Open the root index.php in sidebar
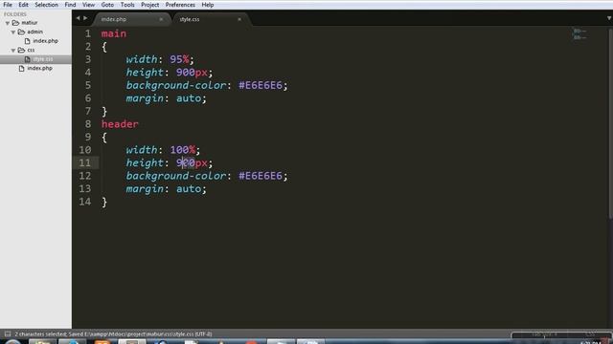The width and height of the screenshot is (613, 344). pyautogui.click(x=39, y=68)
